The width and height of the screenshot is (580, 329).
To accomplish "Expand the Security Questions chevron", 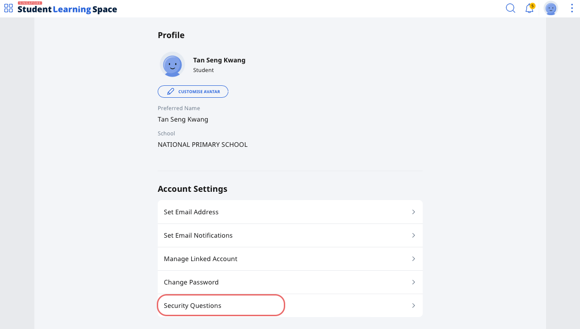I will [413, 305].
